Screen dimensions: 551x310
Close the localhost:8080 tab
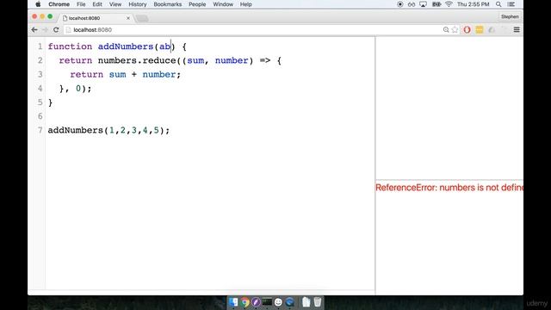point(128,18)
